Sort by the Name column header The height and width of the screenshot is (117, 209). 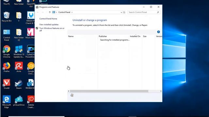[71, 36]
